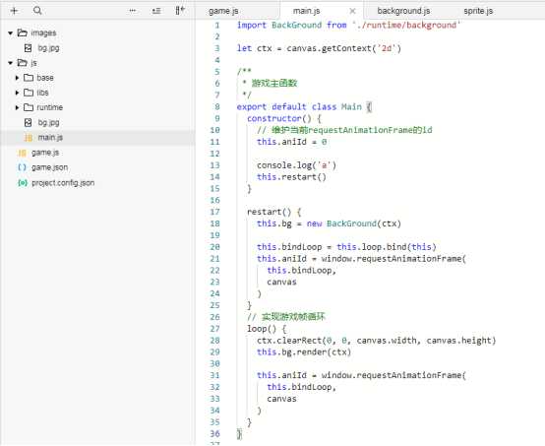
Task: Expand the runtime folder
Action: coord(17,107)
